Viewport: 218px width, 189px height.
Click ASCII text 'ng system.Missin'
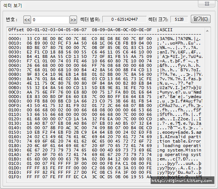click(180, 150)
